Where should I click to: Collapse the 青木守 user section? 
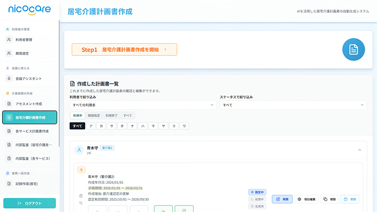click(x=360, y=150)
